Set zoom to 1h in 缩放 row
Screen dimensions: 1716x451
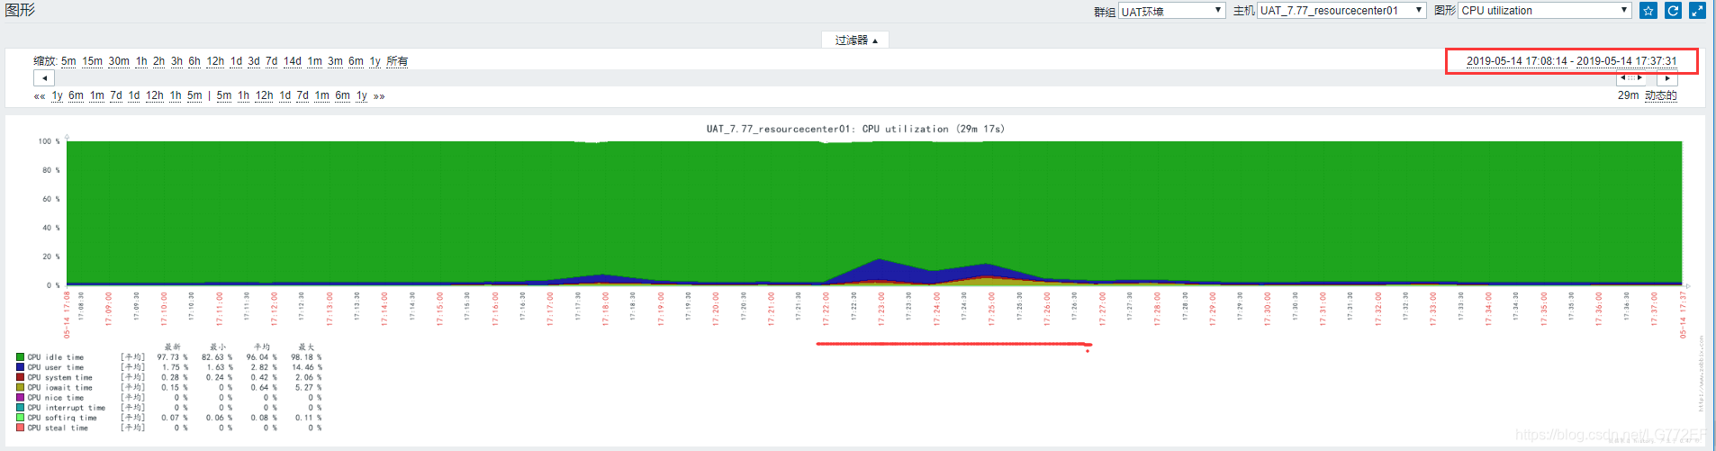(x=141, y=61)
